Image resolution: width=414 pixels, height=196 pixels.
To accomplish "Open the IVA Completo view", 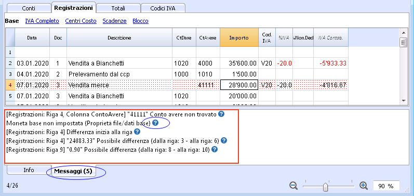I will click(x=42, y=21).
